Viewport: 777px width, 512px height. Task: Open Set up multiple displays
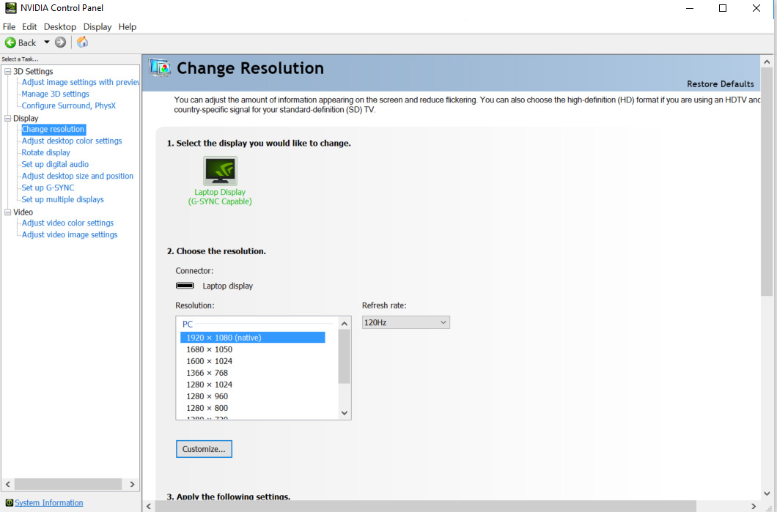tap(63, 199)
